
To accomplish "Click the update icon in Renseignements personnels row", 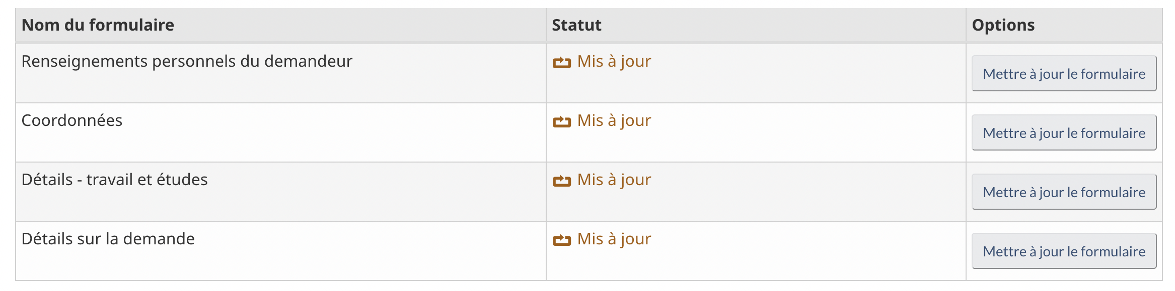I will point(561,63).
